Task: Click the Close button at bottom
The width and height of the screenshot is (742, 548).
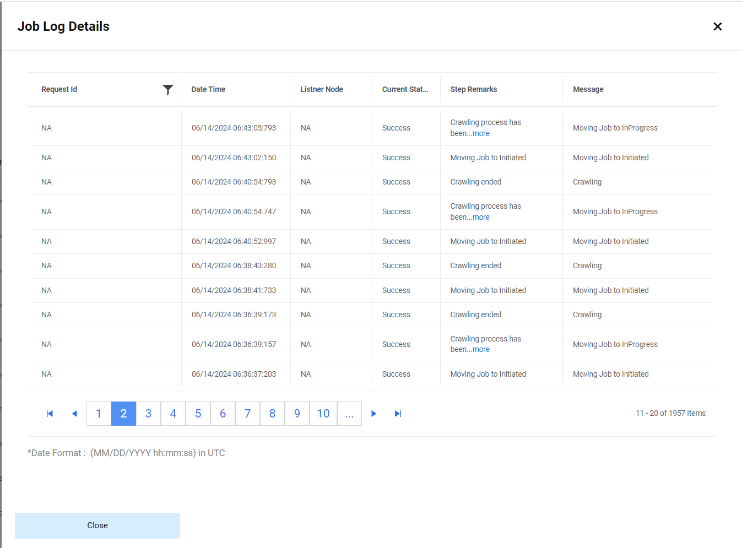Action: [98, 525]
